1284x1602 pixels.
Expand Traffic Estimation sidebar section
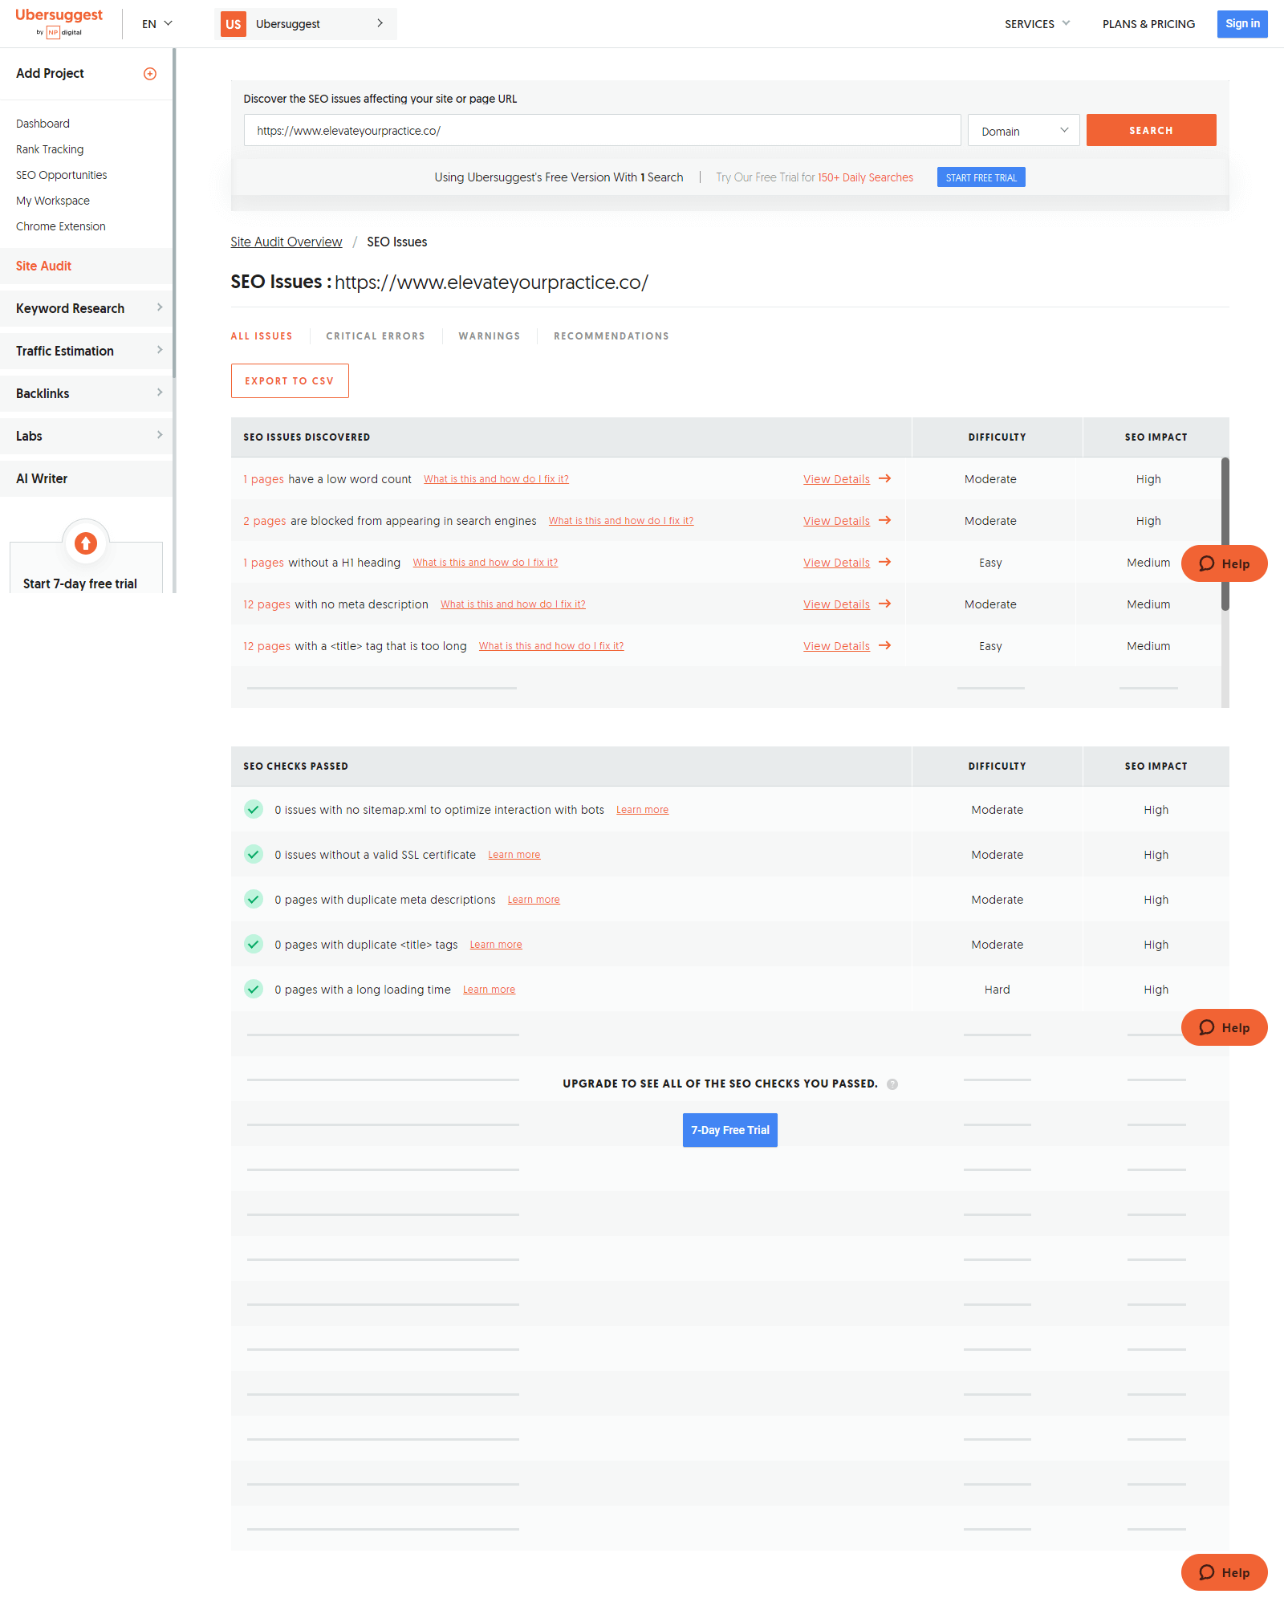[87, 351]
